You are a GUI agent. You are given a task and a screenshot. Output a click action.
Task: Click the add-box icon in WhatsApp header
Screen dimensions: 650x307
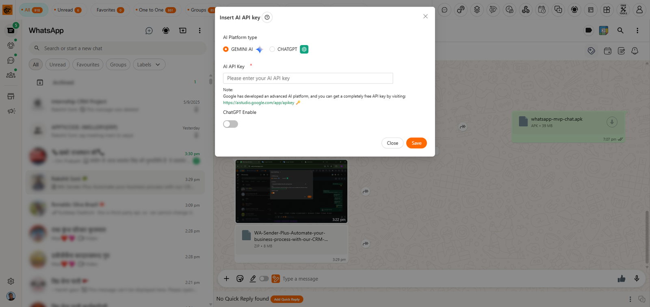coord(183,30)
